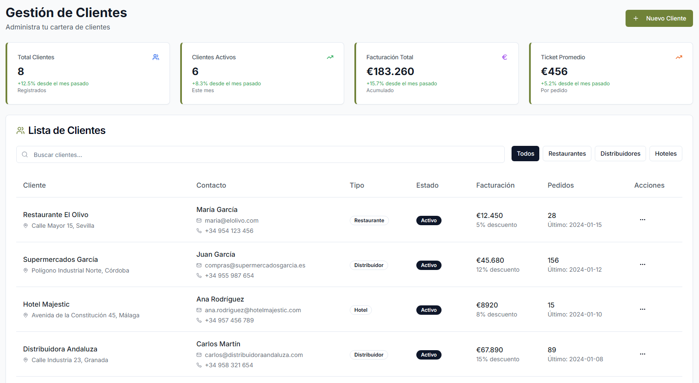The width and height of the screenshot is (699, 383).
Task: Click the magnifier icon in the search box
Action: tap(25, 154)
